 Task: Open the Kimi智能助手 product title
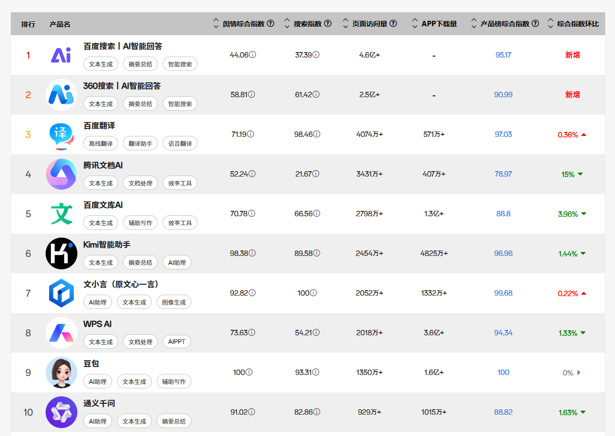tap(107, 245)
